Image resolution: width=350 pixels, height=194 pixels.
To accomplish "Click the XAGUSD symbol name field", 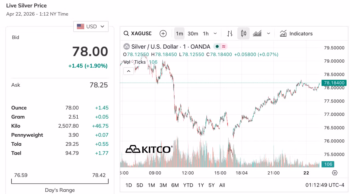I will 141,34.
